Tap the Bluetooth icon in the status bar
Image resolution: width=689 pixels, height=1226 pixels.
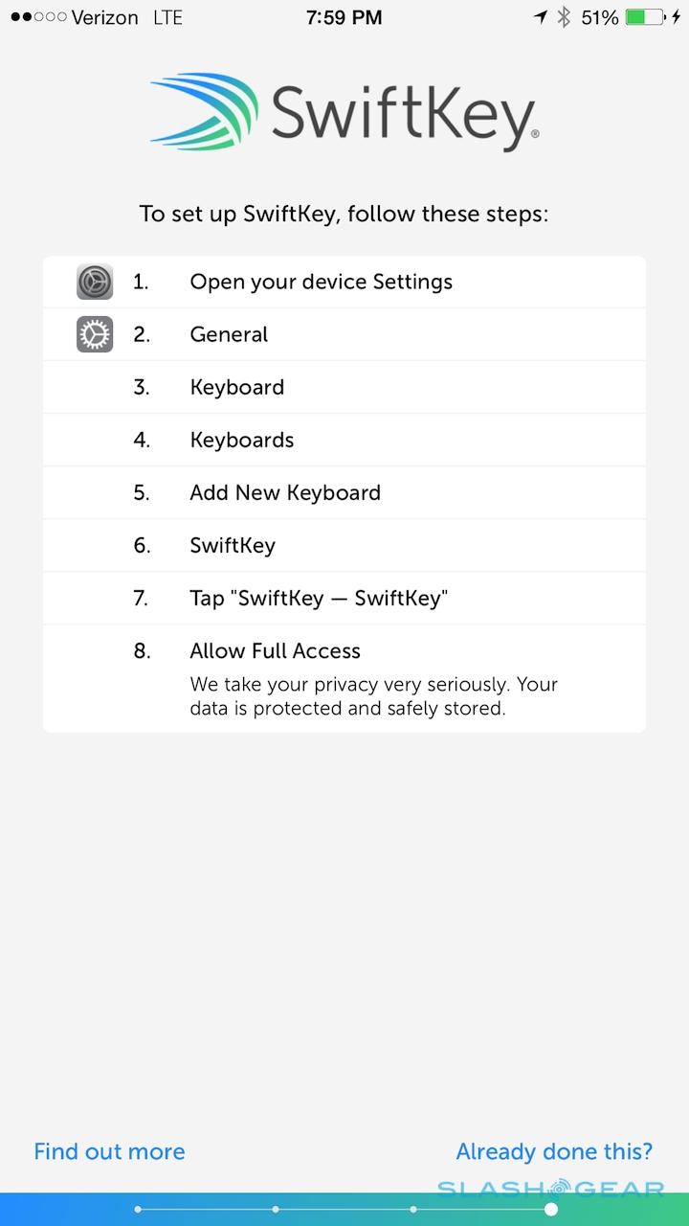click(564, 17)
